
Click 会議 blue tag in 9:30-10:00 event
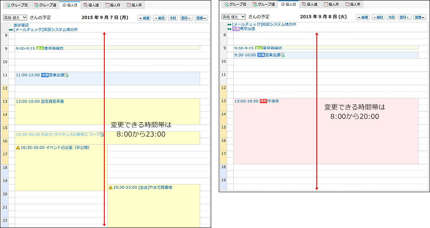(x=261, y=55)
